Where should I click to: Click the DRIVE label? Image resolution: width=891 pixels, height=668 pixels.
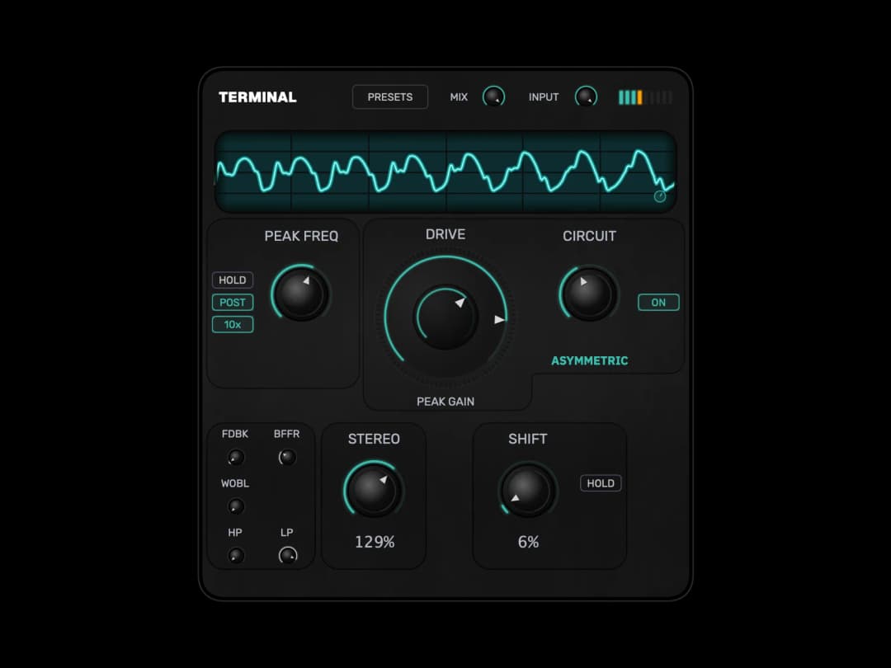[x=445, y=234]
